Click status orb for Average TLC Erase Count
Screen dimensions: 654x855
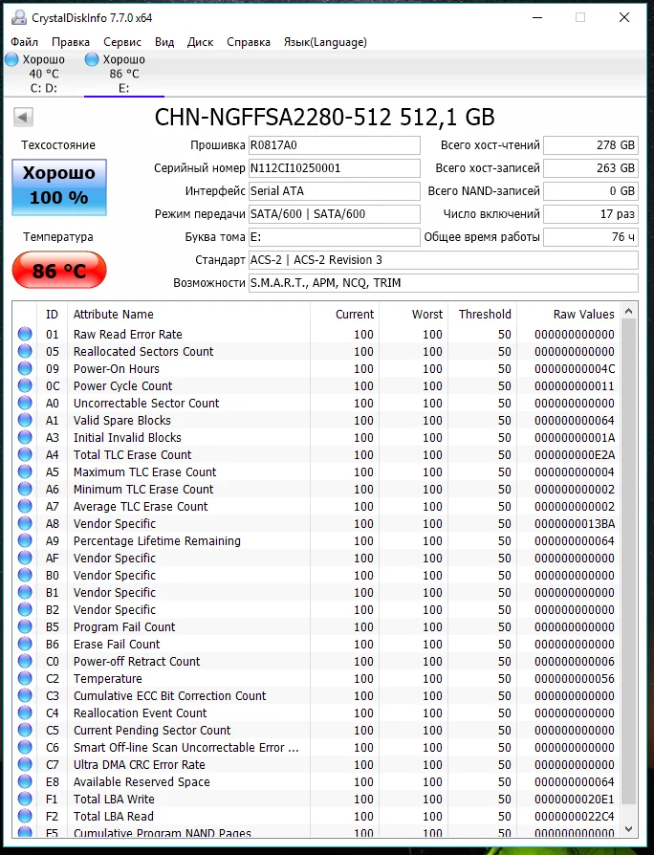25,506
